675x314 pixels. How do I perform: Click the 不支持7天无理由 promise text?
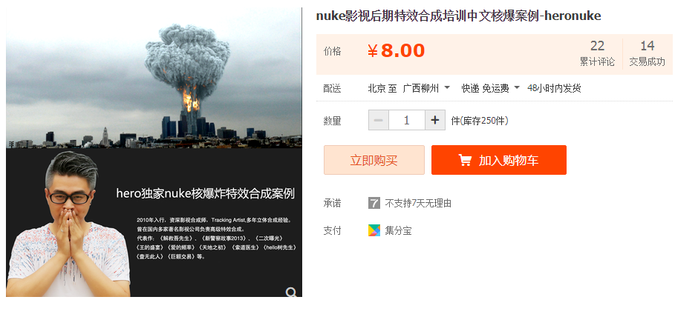click(418, 203)
